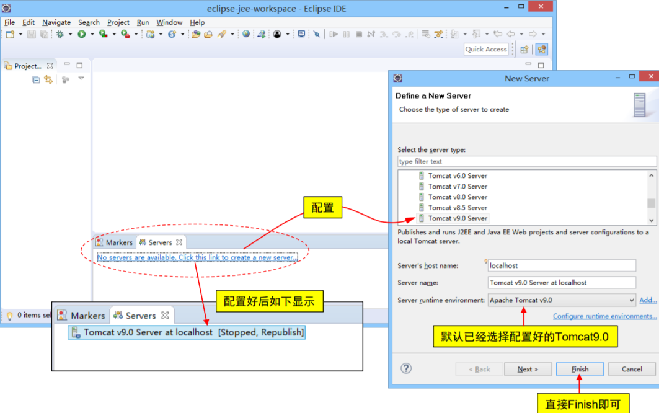This screenshot has width=659, height=413.
Task: Click the Launch Web Services Explorer icon
Action: pyautogui.click(x=262, y=35)
